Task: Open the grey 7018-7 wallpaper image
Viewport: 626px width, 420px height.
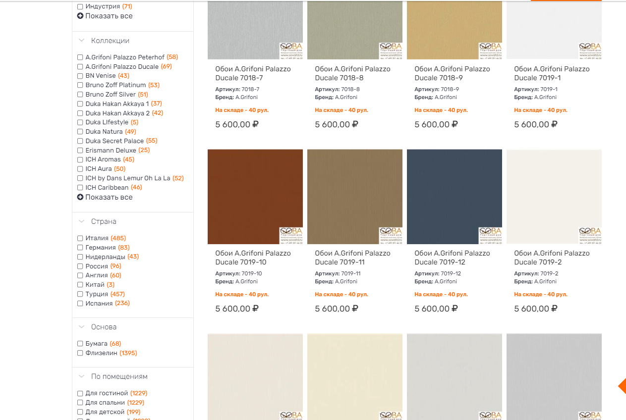Action: tap(255, 30)
